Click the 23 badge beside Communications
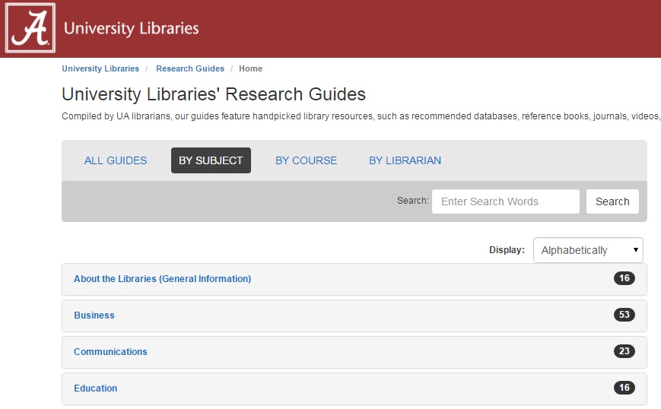 [x=624, y=351]
